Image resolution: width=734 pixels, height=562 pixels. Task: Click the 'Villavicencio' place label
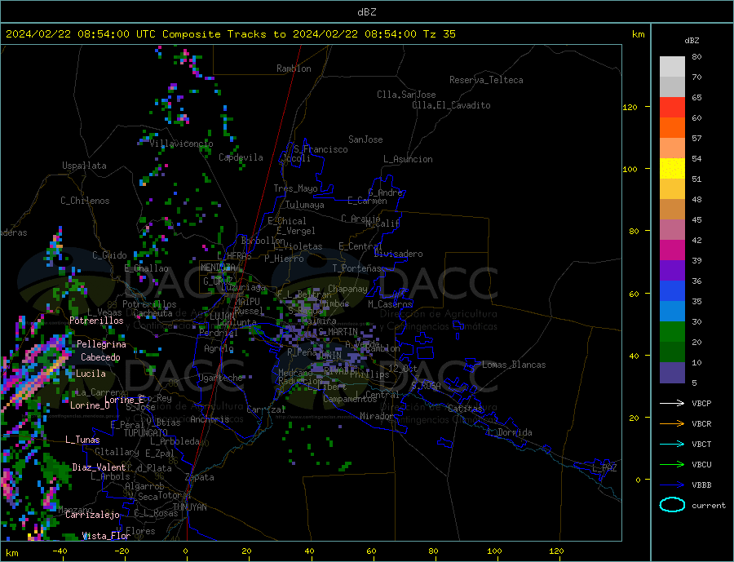pyautogui.click(x=181, y=144)
